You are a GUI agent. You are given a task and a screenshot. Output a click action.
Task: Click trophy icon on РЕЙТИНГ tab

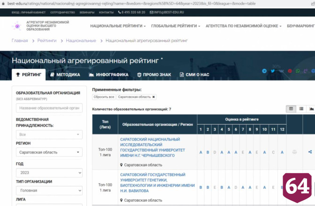pos(18,74)
